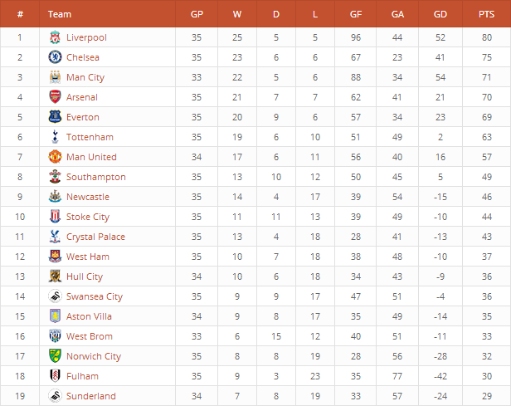The width and height of the screenshot is (511, 406).
Task: Click the Everton club crest icon
Action: pos(55,117)
